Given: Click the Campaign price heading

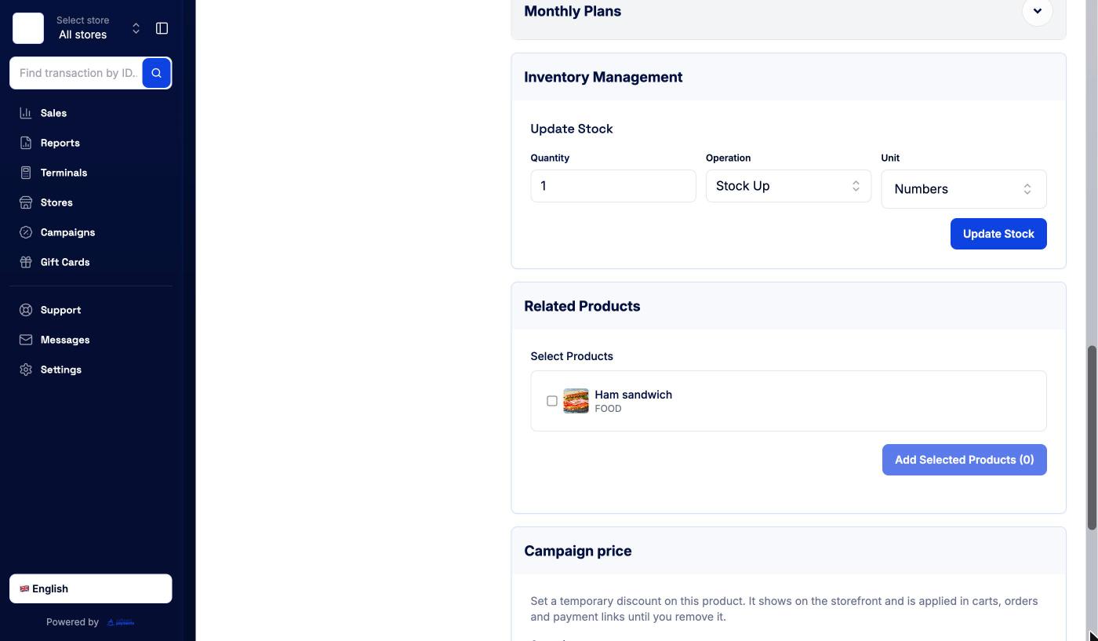Looking at the screenshot, I should tap(578, 551).
